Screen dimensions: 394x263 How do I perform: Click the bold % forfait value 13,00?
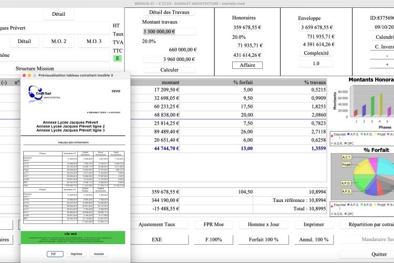(216, 148)
